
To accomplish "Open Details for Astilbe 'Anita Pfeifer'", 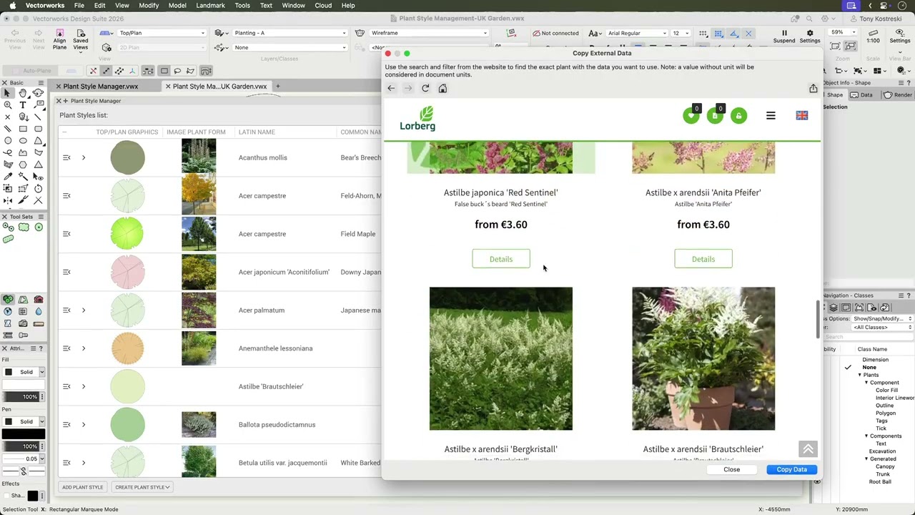I will (x=703, y=259).
